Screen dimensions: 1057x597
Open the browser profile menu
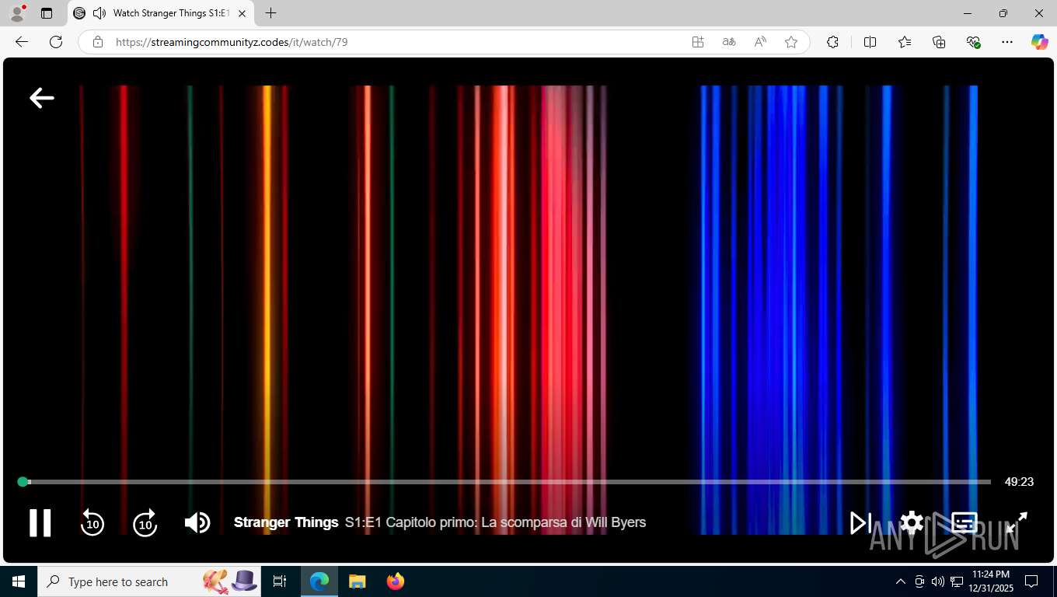tap(17, 13)
